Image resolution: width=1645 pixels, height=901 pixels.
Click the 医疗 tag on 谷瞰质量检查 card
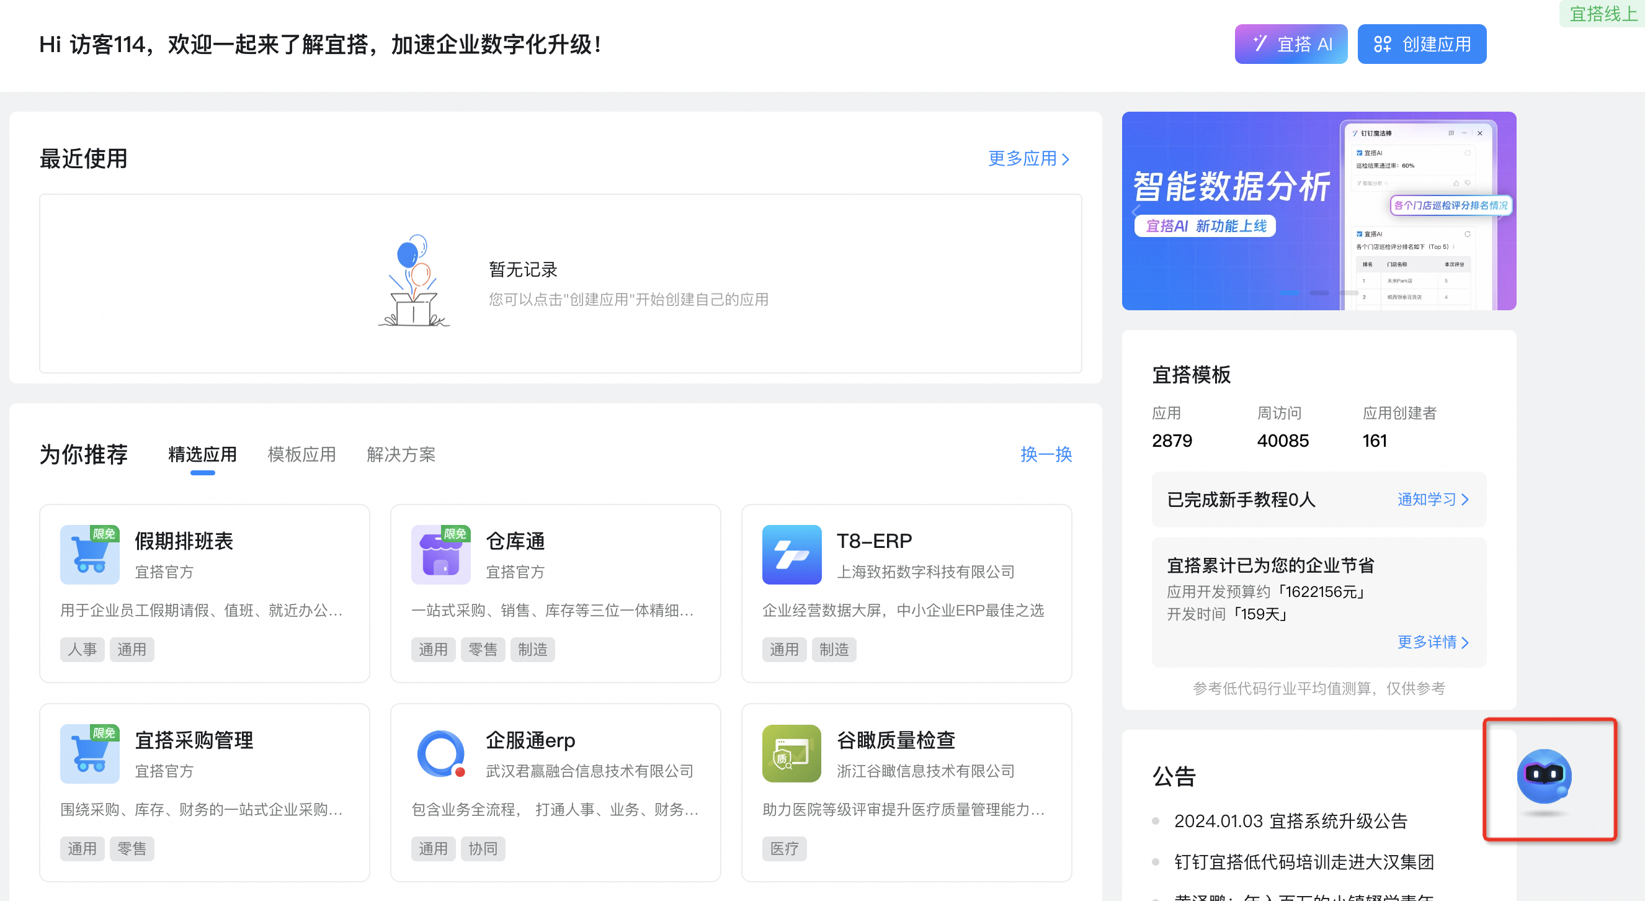[784, 849]
